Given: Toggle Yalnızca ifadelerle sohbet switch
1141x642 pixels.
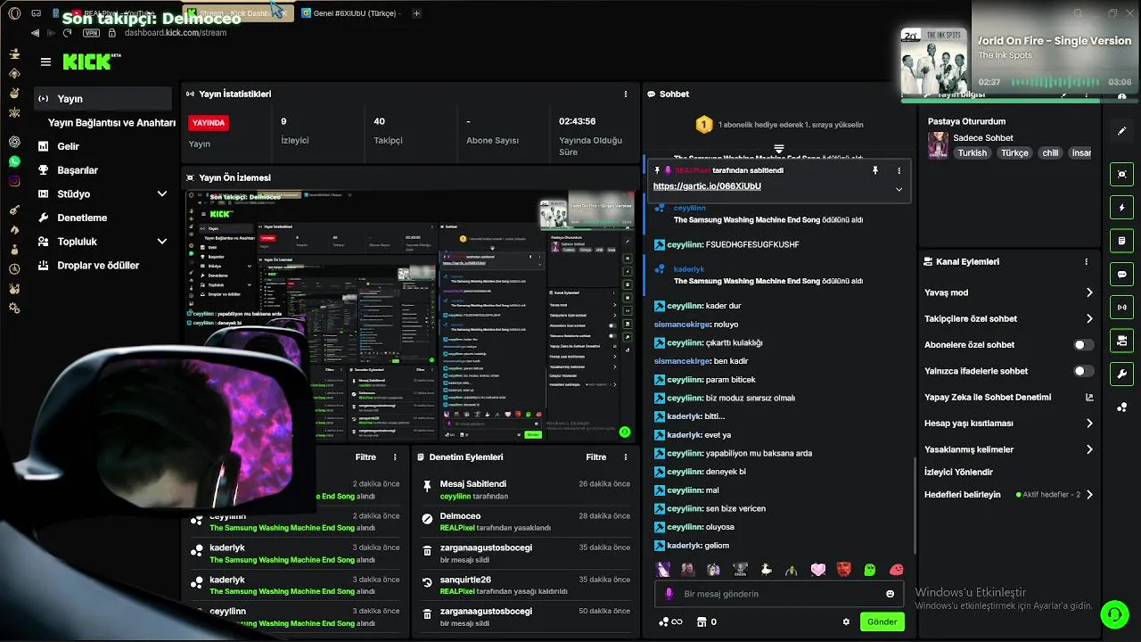Looking at the screenshot, I should click(x=1083, y=371).
